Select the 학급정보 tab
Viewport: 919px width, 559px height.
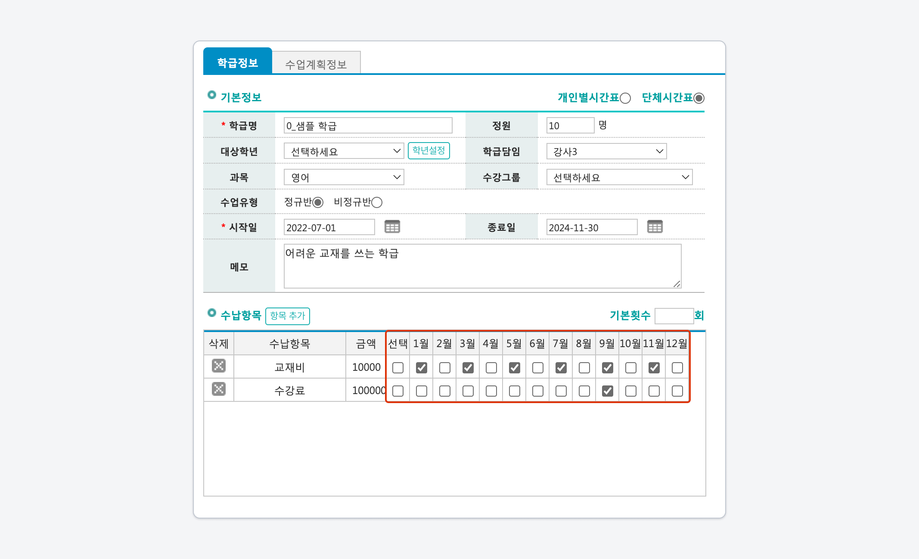(x=237, y=62)
